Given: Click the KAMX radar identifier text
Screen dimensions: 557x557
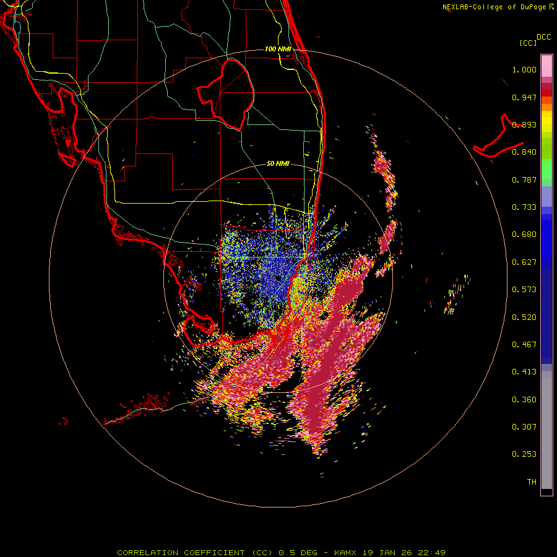Looking at the screenshot, I should click(345, 553).
